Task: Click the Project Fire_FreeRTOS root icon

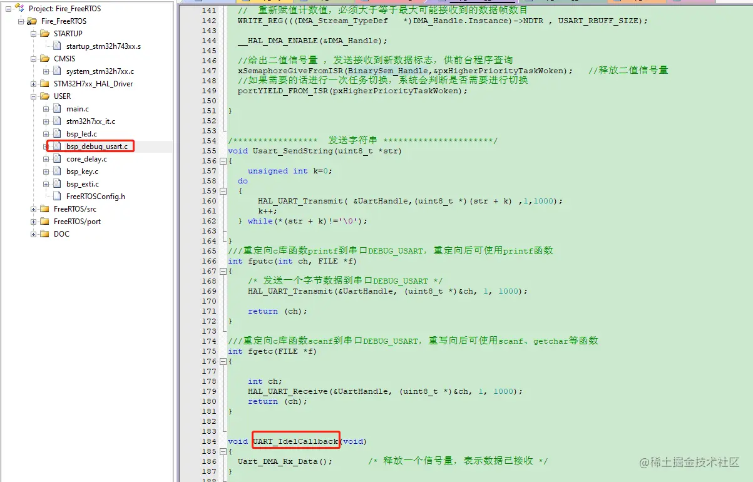Action: pyautogui.click(x=20, y=8)
